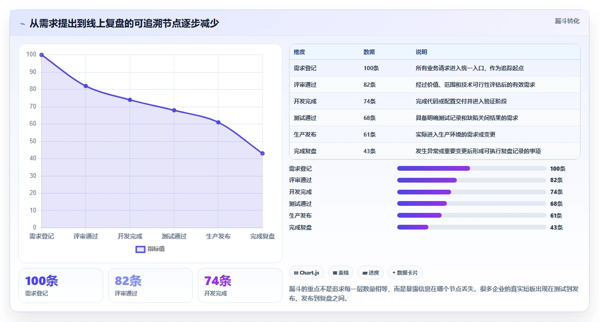599x322 pixels.
Task: Click the footer note about 漏斗的重点
Action: (x=434, y=294)
